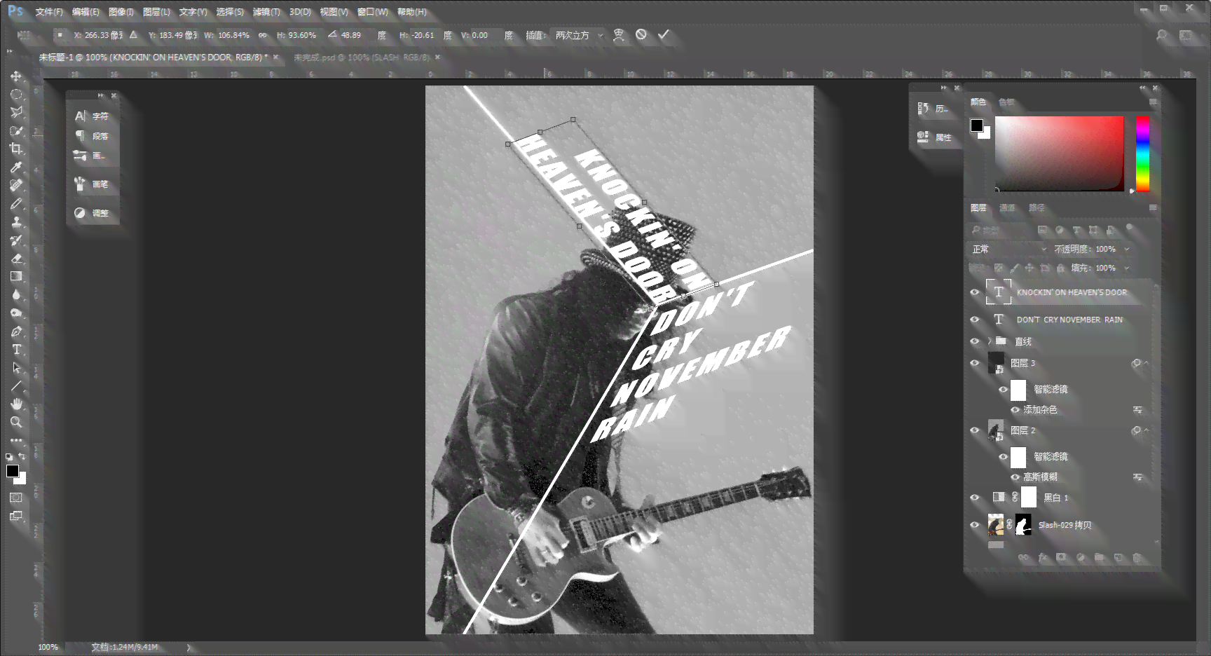1211x656 pixels.
Task: Expand the 直线 layer group
Action: click(x=990, y=341)
